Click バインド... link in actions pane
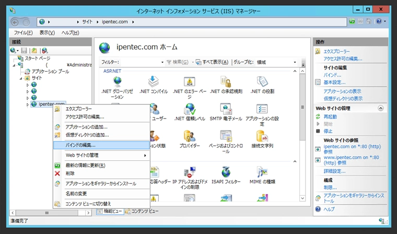397x234 pixels. (332, 75)
